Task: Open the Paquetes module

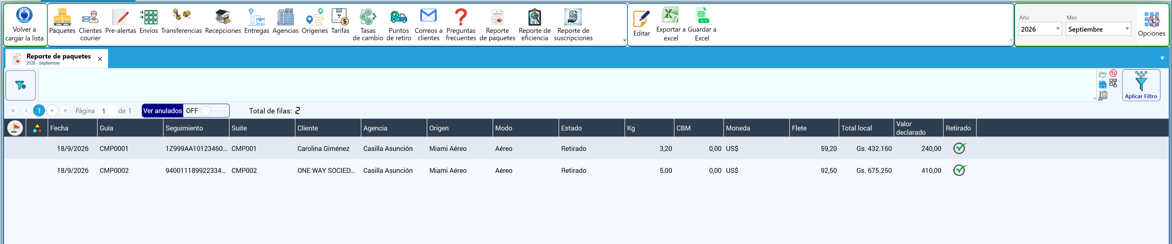Action: [62, 21]
